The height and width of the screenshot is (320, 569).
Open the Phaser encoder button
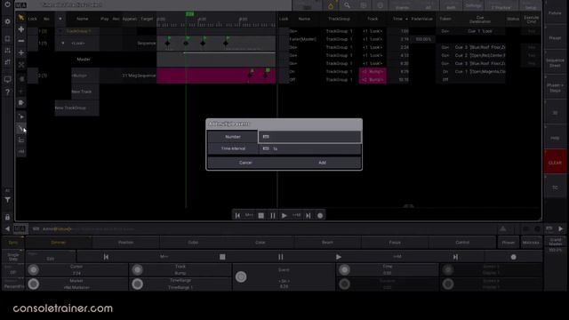coord(509,243)
